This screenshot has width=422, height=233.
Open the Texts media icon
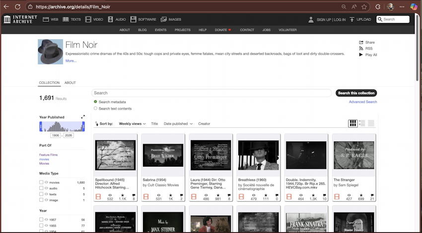click(x=66, y=19)
